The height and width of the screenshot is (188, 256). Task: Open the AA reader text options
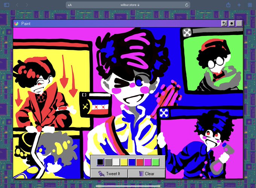point(70,5)
